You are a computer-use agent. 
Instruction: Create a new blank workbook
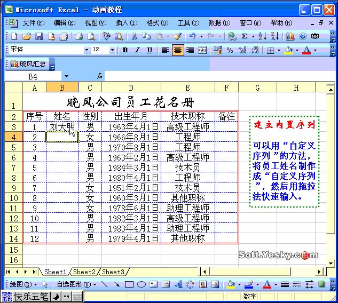tap(14, 36)
